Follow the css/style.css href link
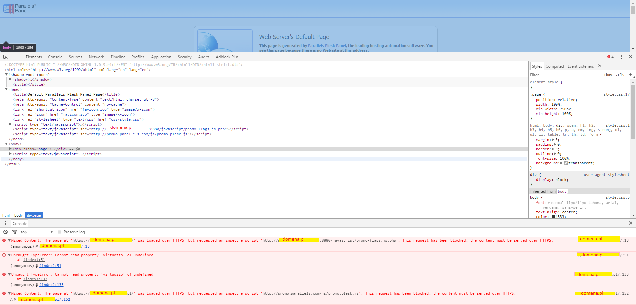636x305 pixels. pyautogui.click(x=125, y=119)
